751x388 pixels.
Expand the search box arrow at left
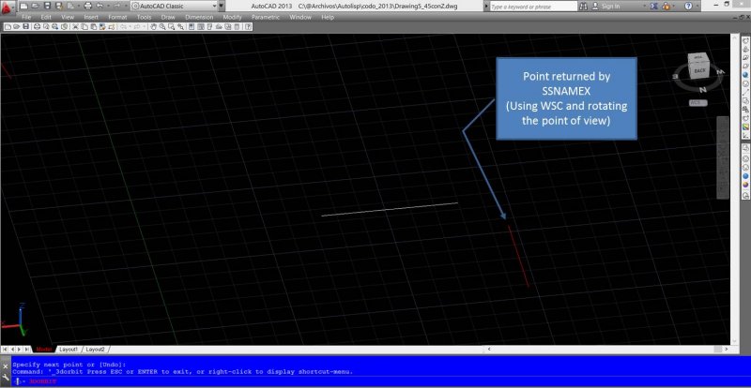tap(486, 7)
